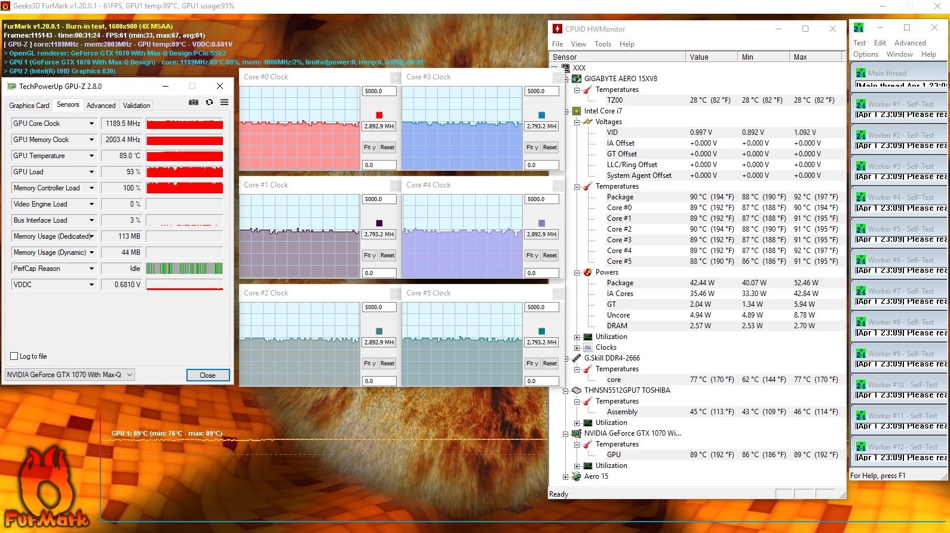950x533 pixels.
Task: Click the Intel Core i7 chip icon
Action: coord(577,111)
